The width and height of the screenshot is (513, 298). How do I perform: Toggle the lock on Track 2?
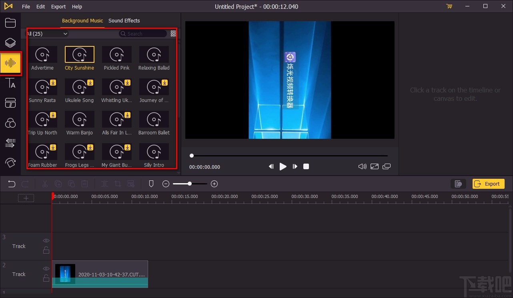(x=46, y=278)
